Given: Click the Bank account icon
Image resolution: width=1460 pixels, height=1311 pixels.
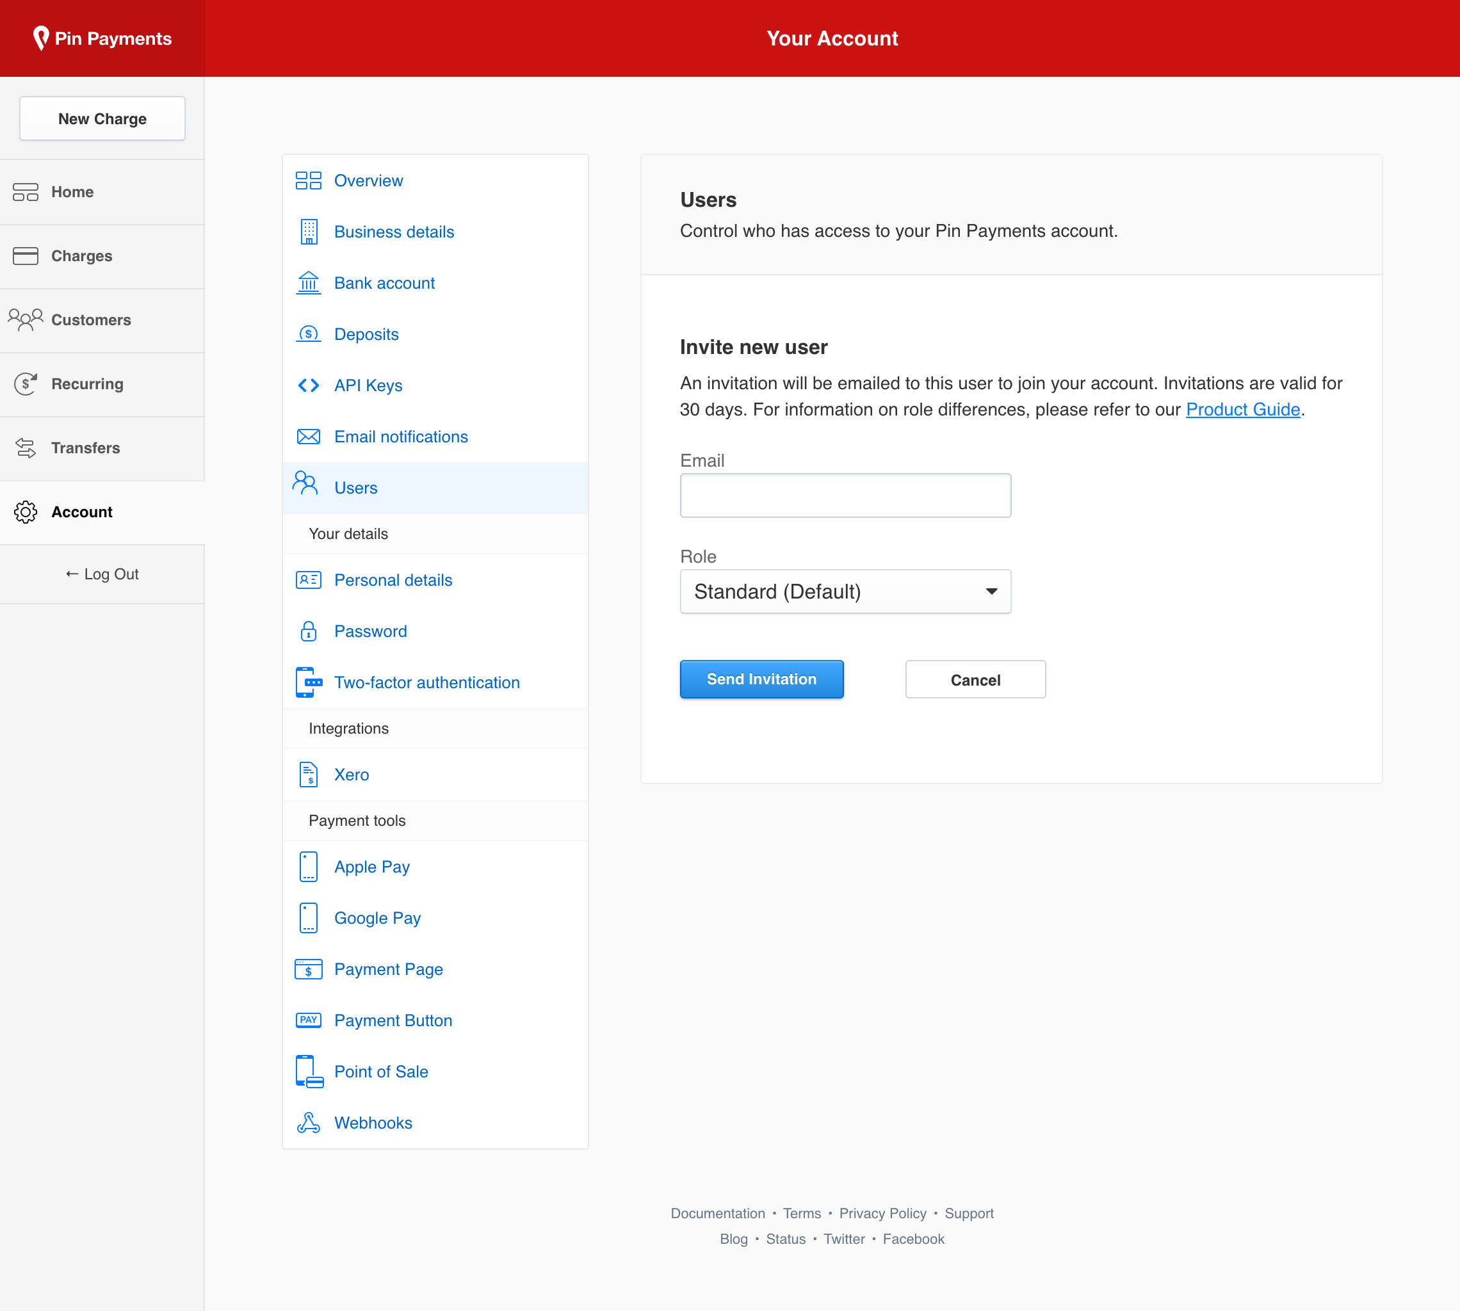Looking at the screenshot, I should click(x=309, y=283).
